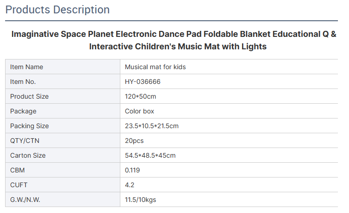349x213 pixels.
Task: Click the Products Description heading
Action: pos(58,10)
